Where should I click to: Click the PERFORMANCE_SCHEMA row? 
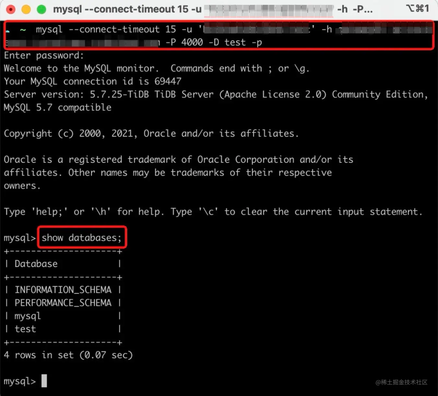click(x=63, y=303)
